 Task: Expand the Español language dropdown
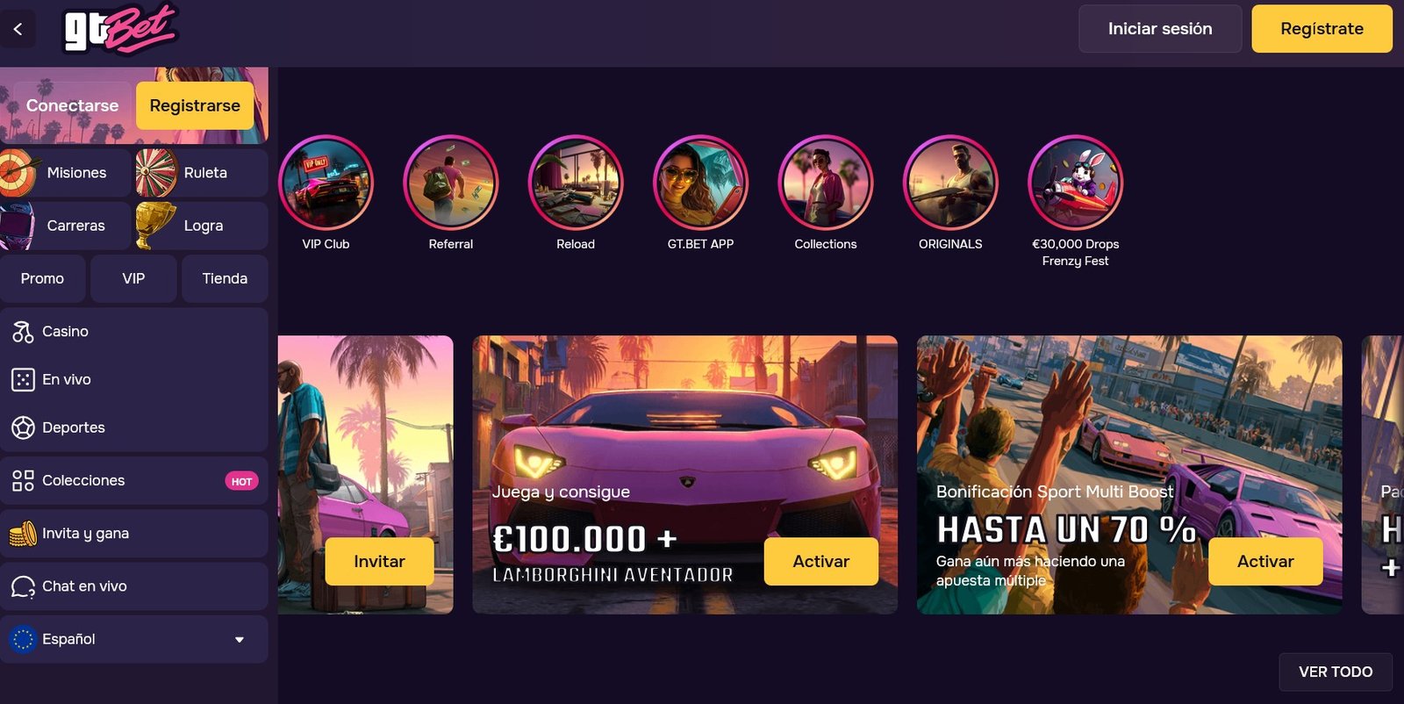(134, 639)
